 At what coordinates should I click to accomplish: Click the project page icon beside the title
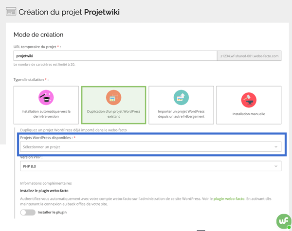click(x=11, y=11)
